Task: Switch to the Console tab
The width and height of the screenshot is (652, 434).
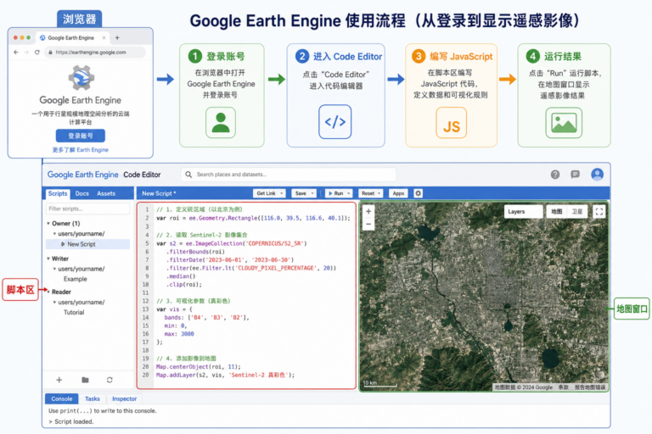Action: coord(61,398)
